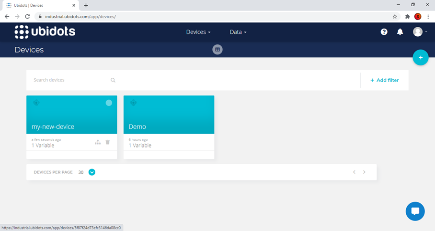Screen dimensions: 435x231
Task: Click the chip icon on Demo card
Action: coord(133,103)
